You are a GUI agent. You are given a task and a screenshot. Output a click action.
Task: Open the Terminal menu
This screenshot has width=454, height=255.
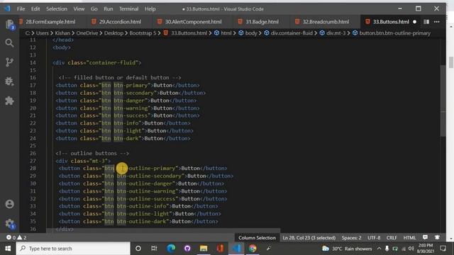(x=128, y=9)
